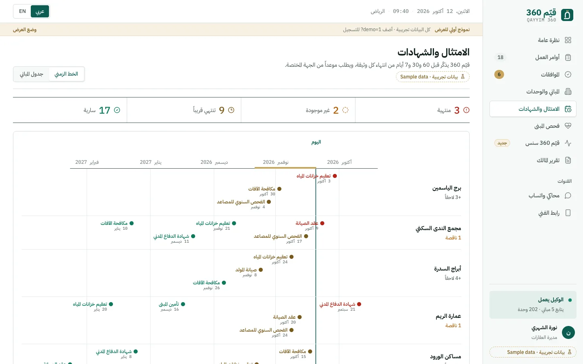Viewport: 583px width, 364px height.
Task: Click the اليوم today marker label
Action: [316, 142]
